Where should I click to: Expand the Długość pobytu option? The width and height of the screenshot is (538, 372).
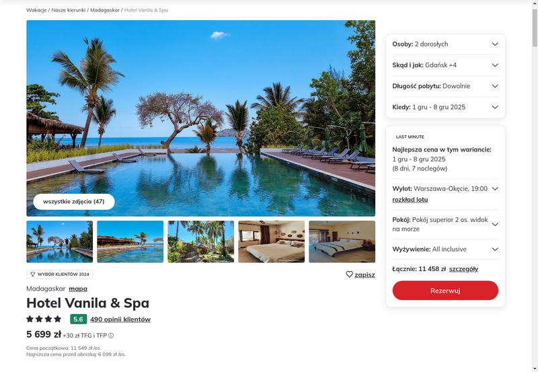pos(445,86)
